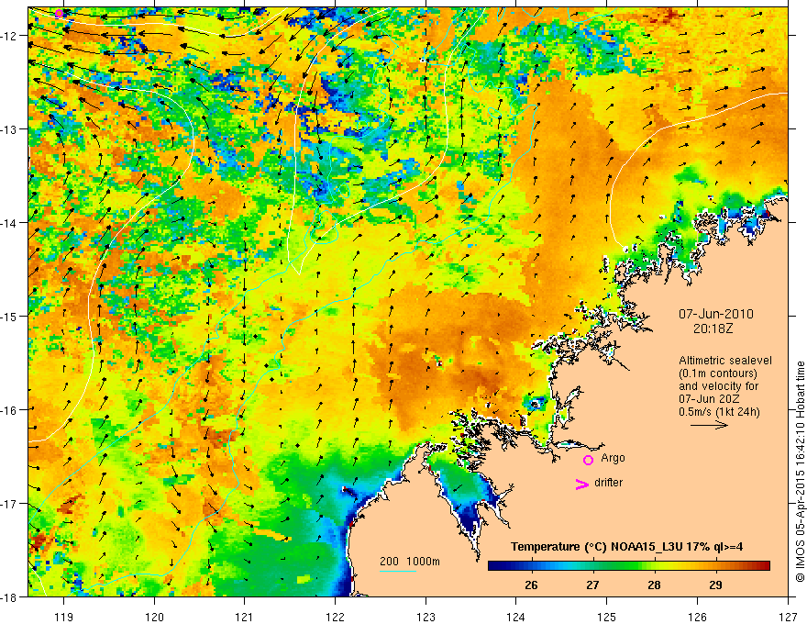Screen dimensions: 807x624
Task: Click longitude label 127 on bottom axis
Action: [788, 617]
